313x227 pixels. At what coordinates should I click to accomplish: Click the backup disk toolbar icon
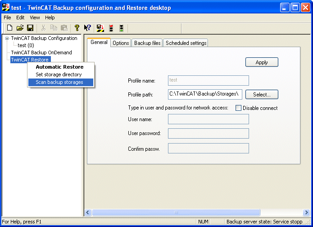100,28
